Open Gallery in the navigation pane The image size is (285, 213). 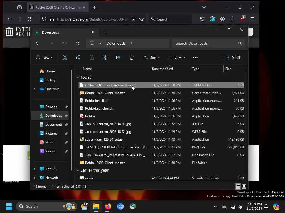point(47,80)
